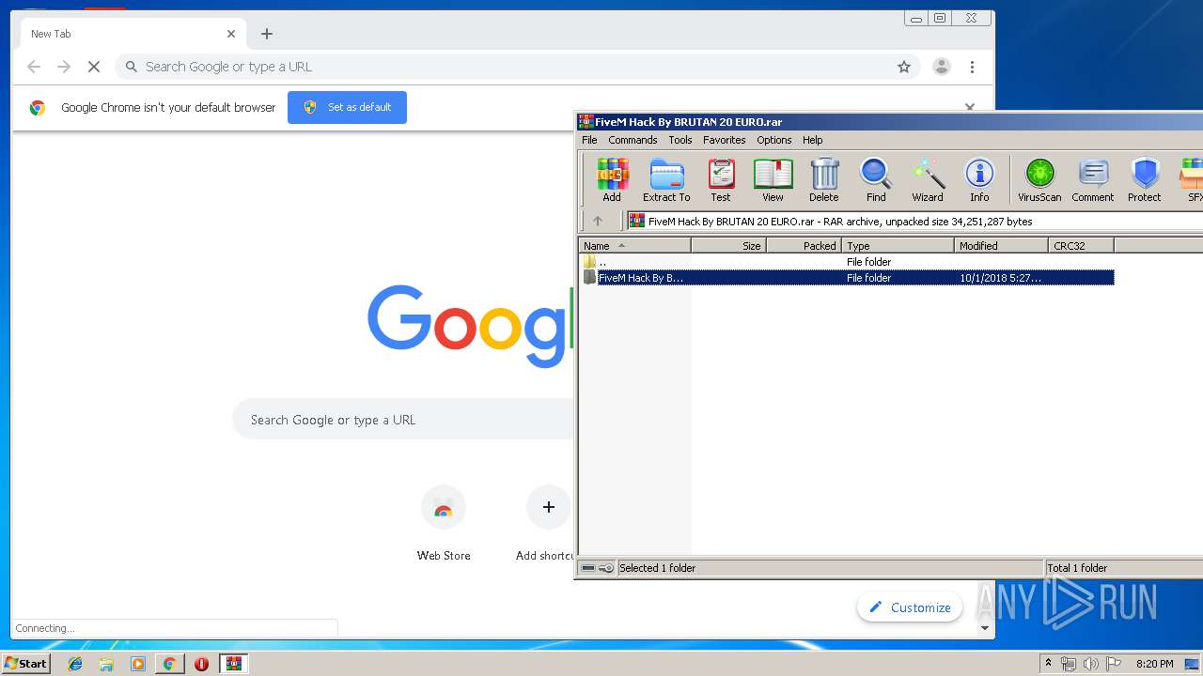Sort by the Packed column header

(x=805, y=246)
